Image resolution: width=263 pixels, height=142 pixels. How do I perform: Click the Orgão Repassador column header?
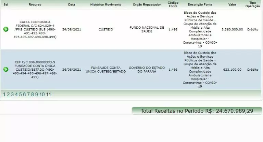click(x=147, y=5)
